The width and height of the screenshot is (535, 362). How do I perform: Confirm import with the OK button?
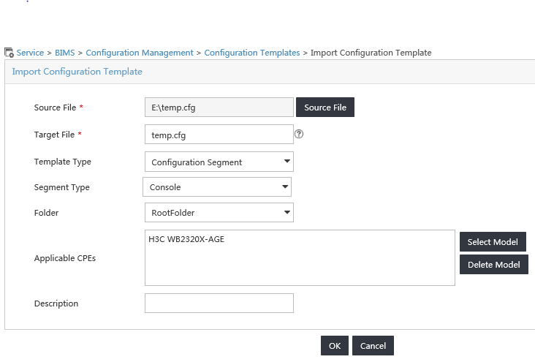coord(335,346)
